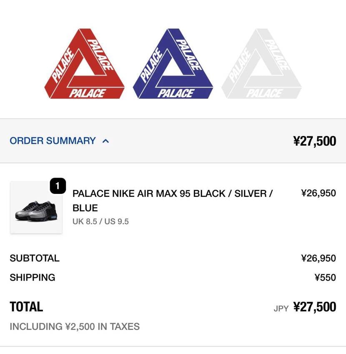
Task: Click the bold TOTAL label
Action: pyautogui.click(x=26, y=307)
